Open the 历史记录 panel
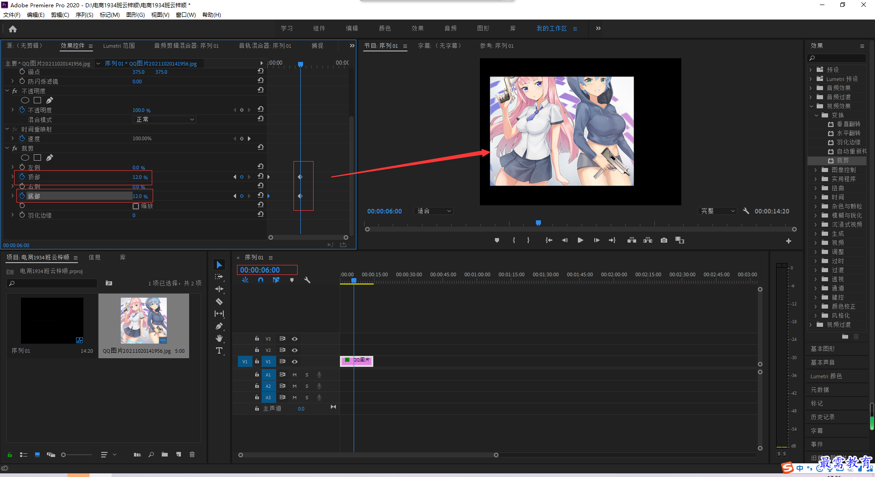Viewport: 875px width, 477px height. pyautogui.click(x=823, y=417)
